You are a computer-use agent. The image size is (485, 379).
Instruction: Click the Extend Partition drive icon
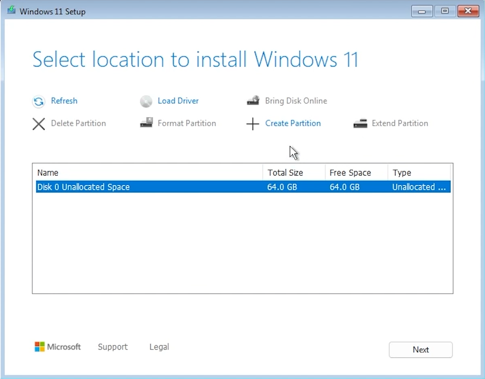tap(360, 123)
